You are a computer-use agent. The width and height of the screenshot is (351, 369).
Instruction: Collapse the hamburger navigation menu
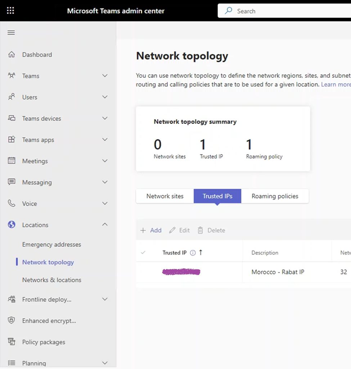tap(11, 33)
